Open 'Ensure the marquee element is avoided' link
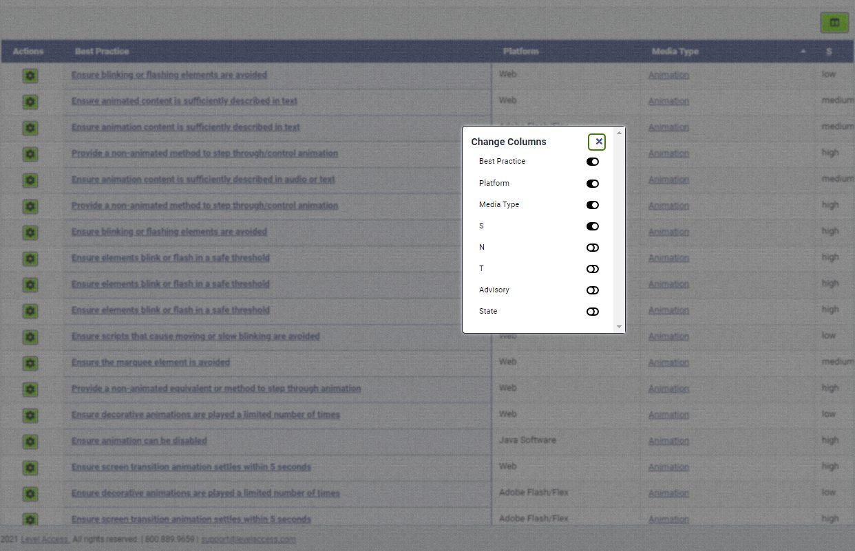Image resolution: width=855 pixels, height=551 pixels. [x=151, y=363]
